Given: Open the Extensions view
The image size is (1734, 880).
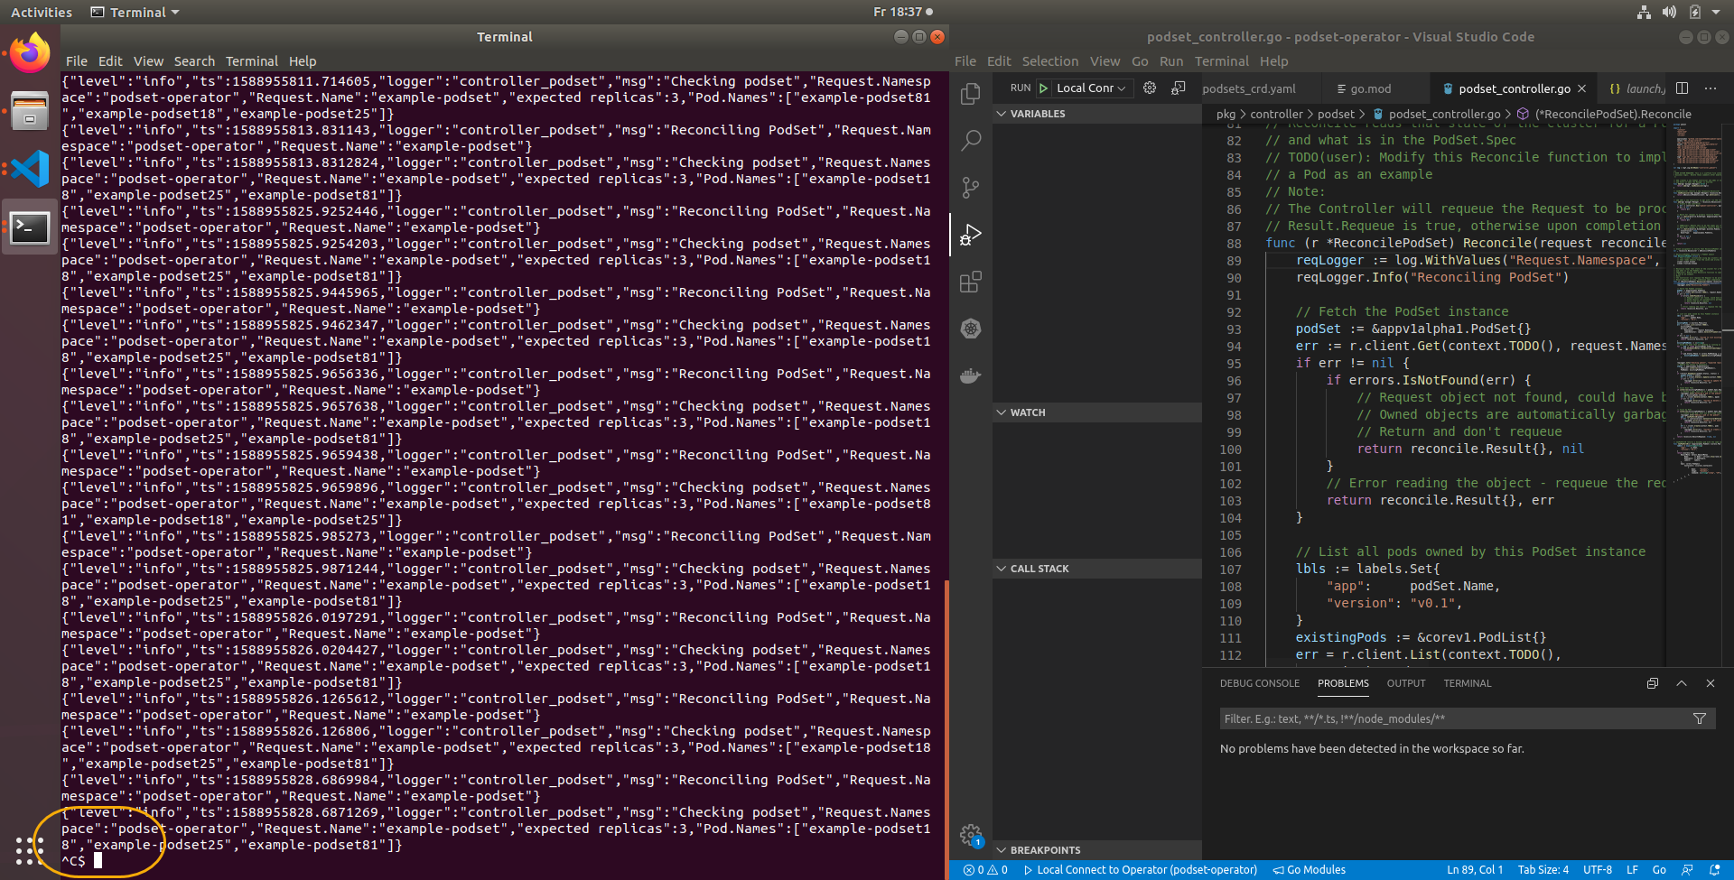Looking at the screenshot, I should point(970,282).
